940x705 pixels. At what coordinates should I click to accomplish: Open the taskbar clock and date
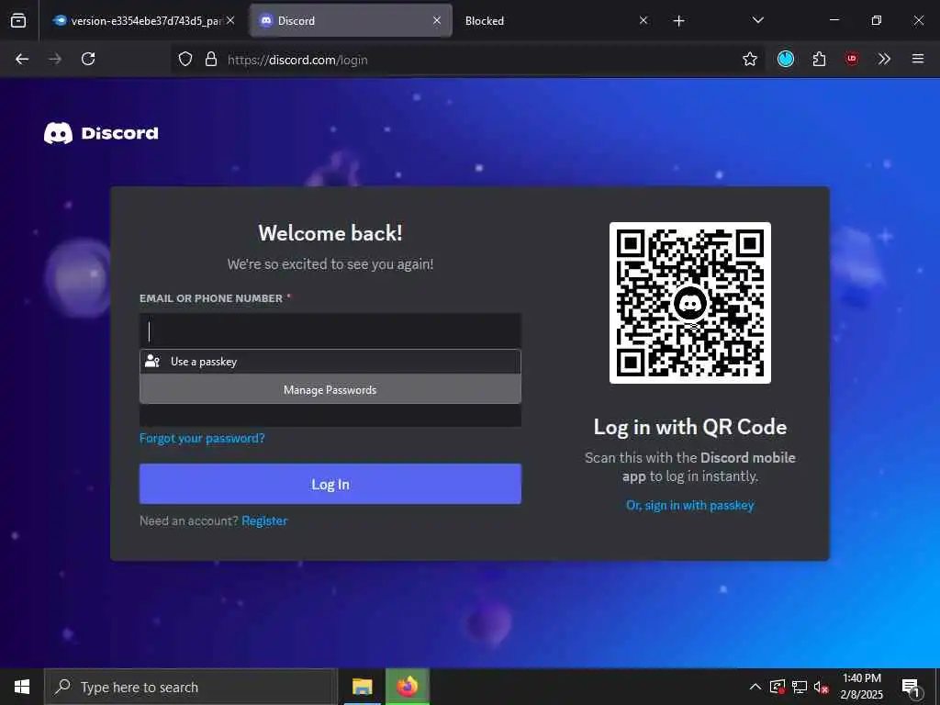tap(861, 687)
